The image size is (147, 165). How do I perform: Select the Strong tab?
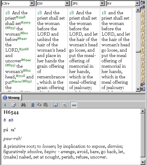(x=12, y=98)
